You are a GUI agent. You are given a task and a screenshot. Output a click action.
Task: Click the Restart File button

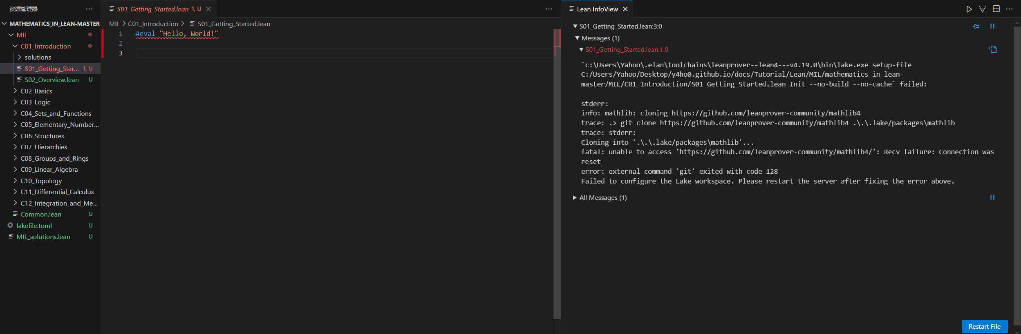pos(984,326)
